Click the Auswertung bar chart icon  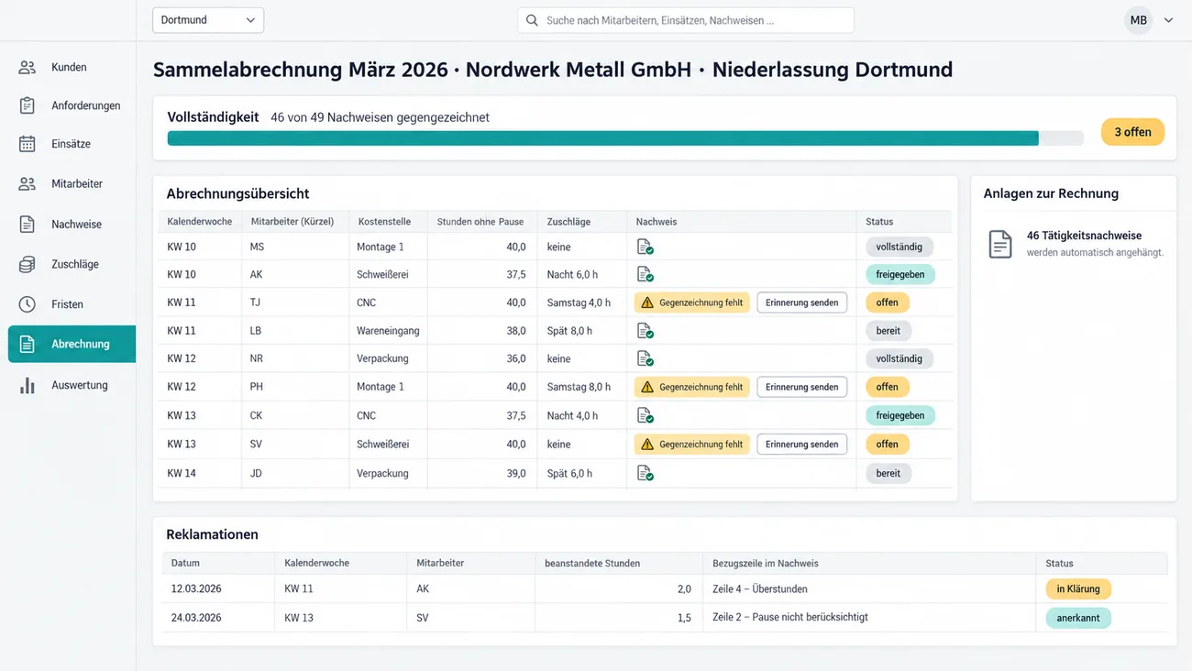28,385
